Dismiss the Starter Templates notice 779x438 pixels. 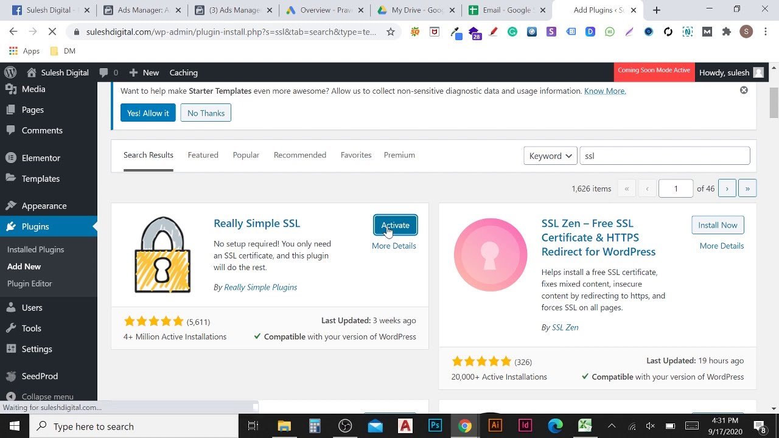[744, 90]
